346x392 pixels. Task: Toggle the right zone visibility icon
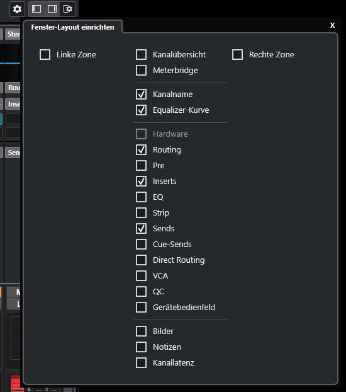click(52, 9)
